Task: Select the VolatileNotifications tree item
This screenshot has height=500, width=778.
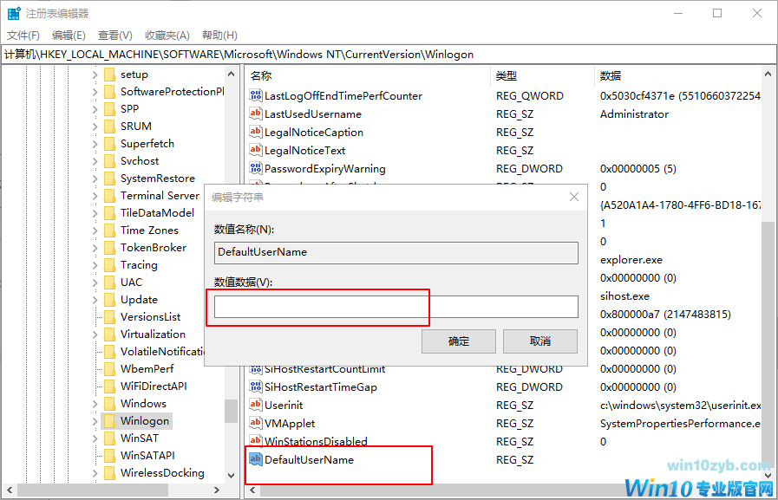Action: 162,352
